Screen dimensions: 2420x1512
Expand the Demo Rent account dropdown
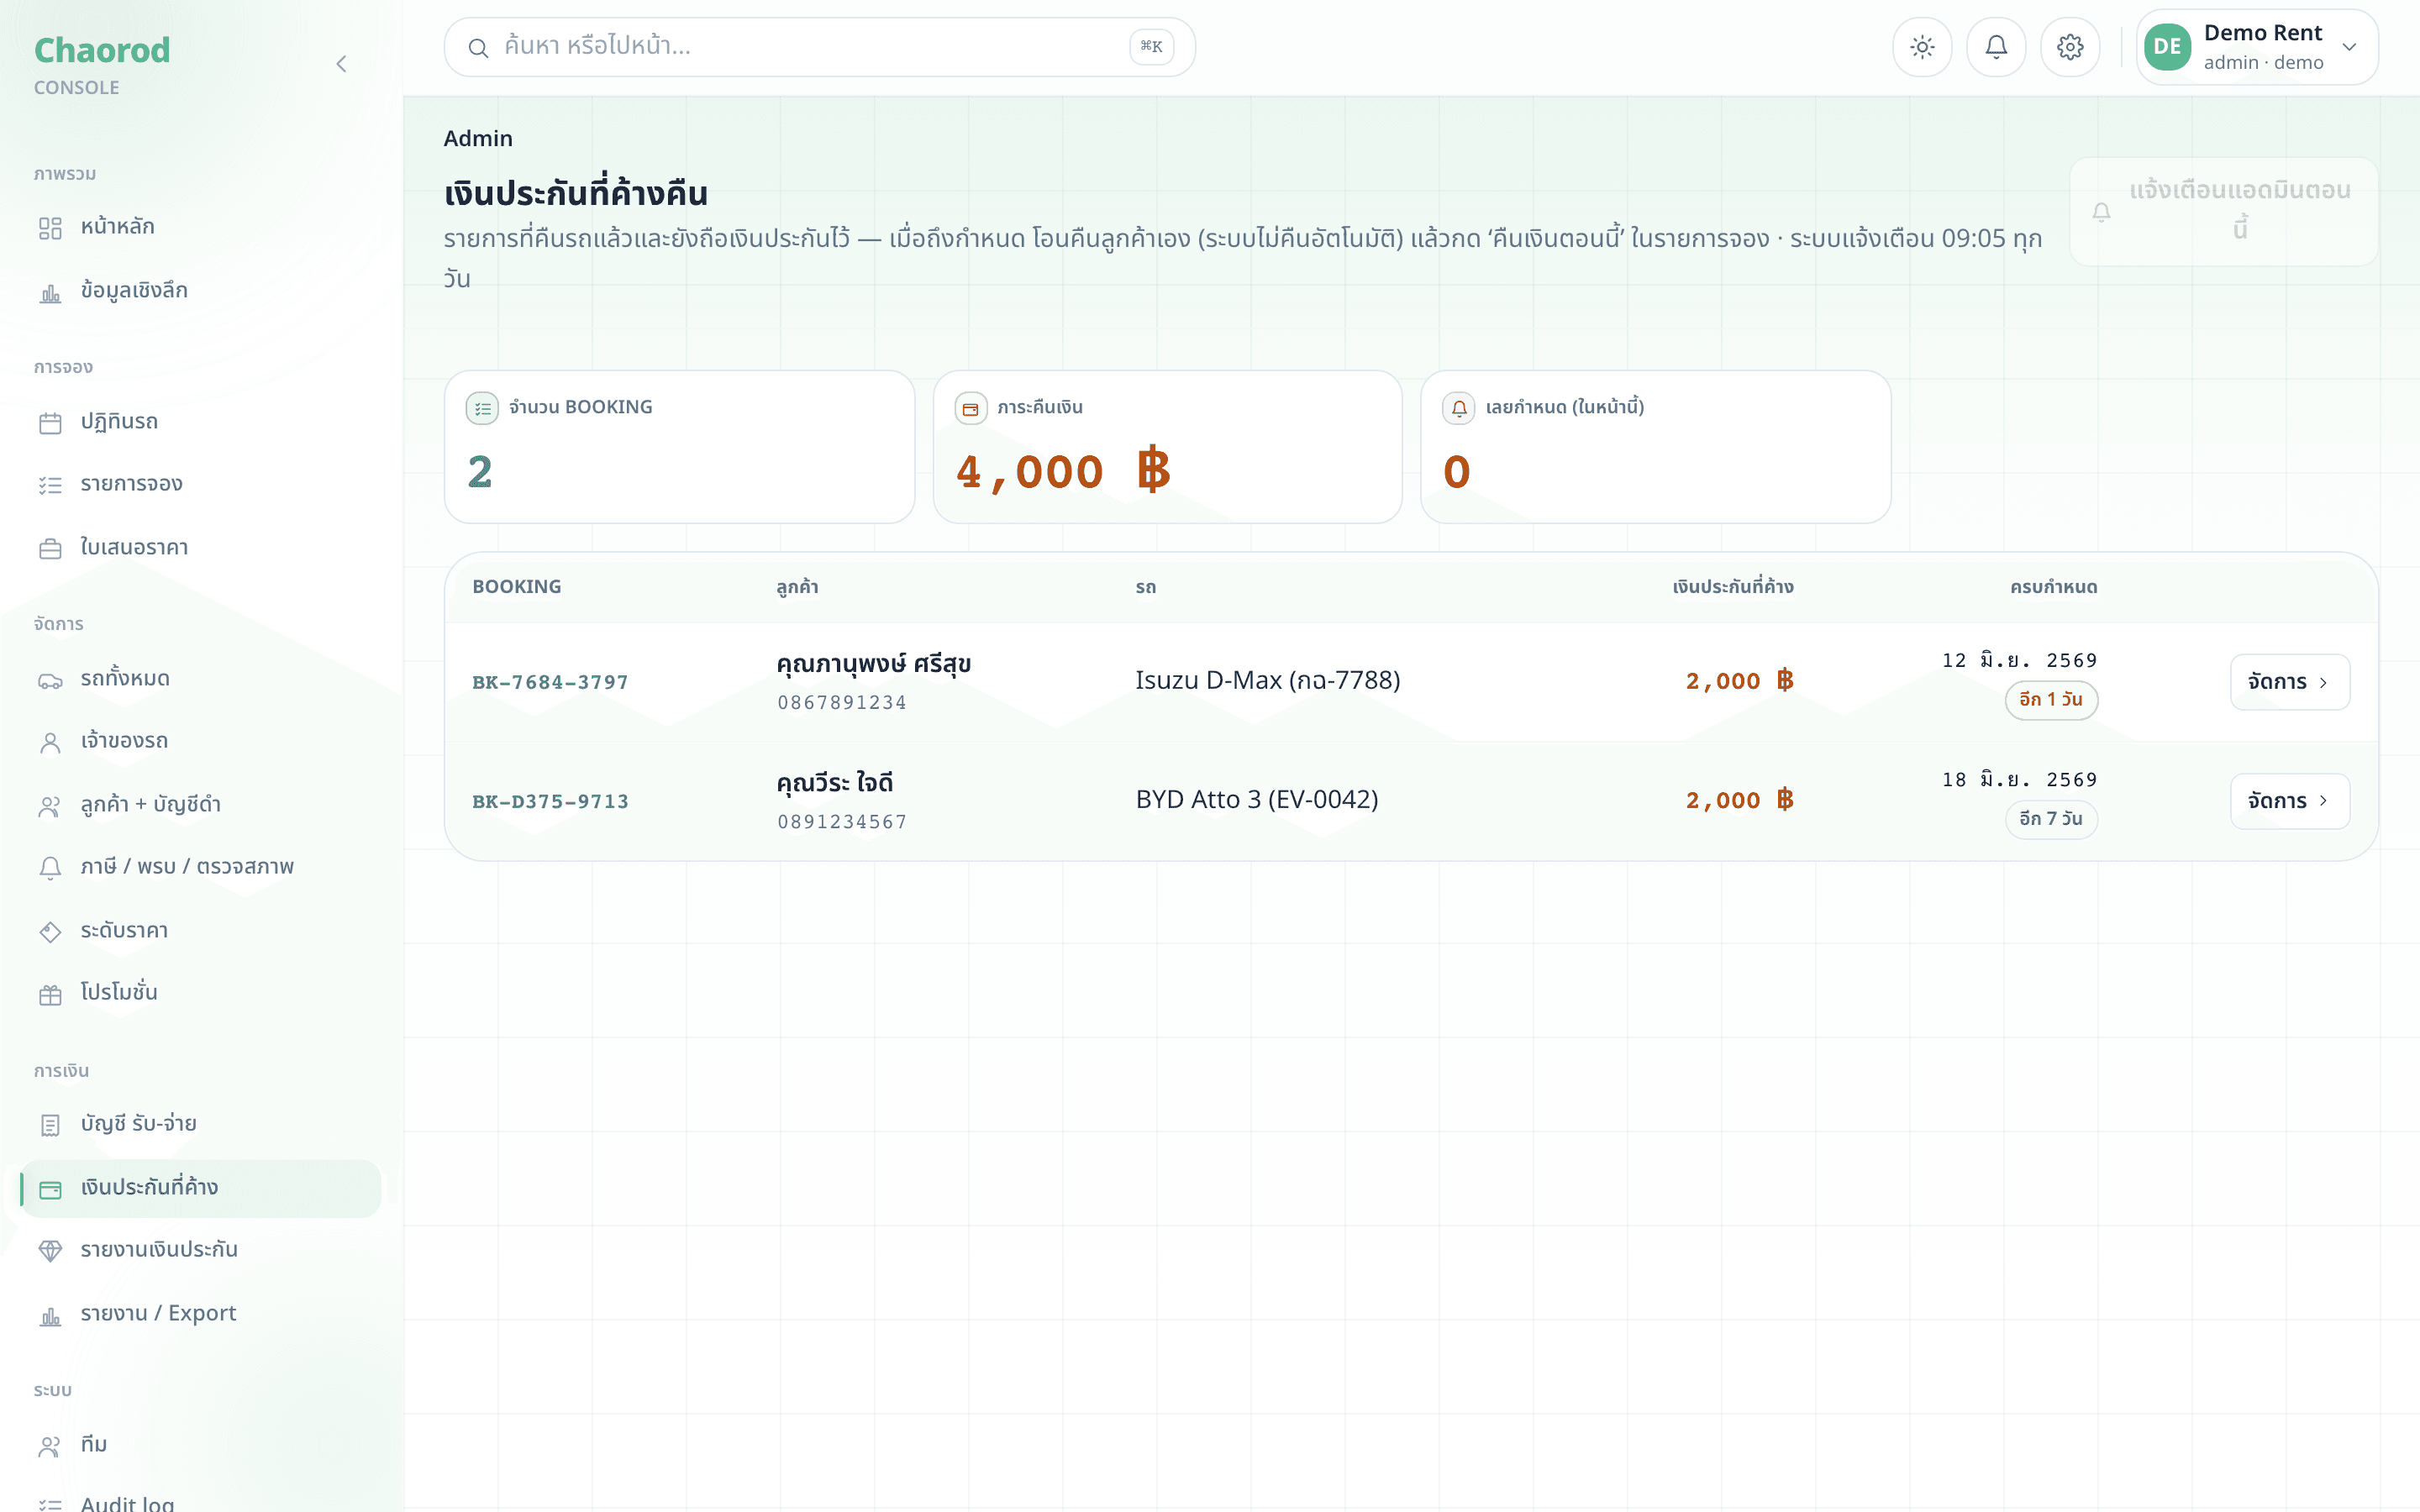click(x=2256, y=47)
